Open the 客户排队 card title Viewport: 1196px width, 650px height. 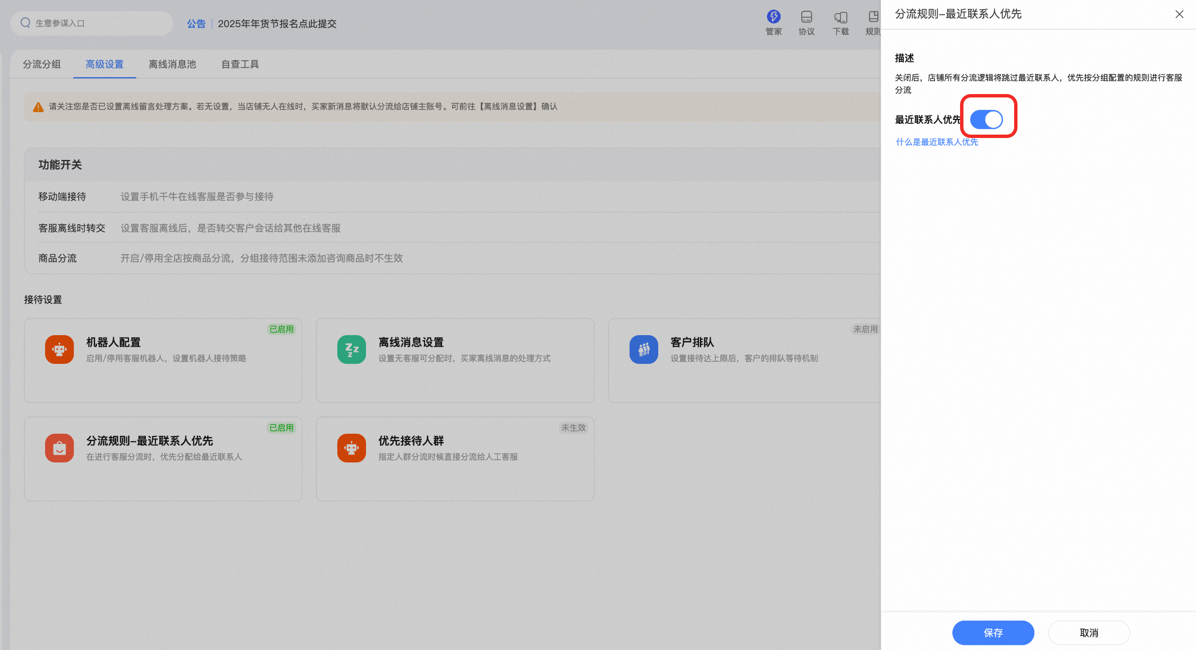pyautogui.click(x=692, y=342)
